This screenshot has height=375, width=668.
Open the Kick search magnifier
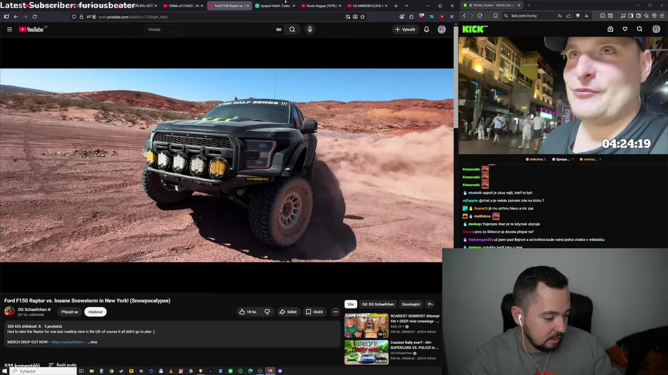coord(640,29)
